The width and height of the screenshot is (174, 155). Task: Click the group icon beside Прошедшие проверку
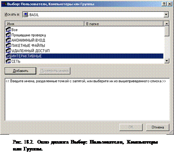(8, 35)
